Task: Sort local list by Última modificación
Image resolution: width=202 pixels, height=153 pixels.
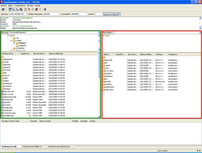Action: click(56, 54)
